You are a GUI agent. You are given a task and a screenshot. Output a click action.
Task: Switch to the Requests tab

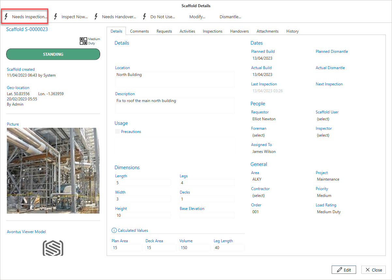(x=164, y=31)
